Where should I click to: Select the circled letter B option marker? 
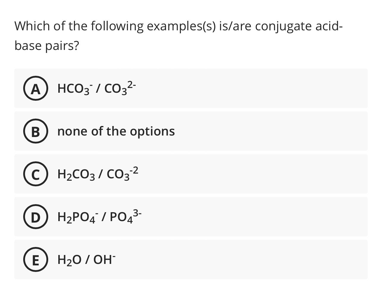(x=35, y=131)
